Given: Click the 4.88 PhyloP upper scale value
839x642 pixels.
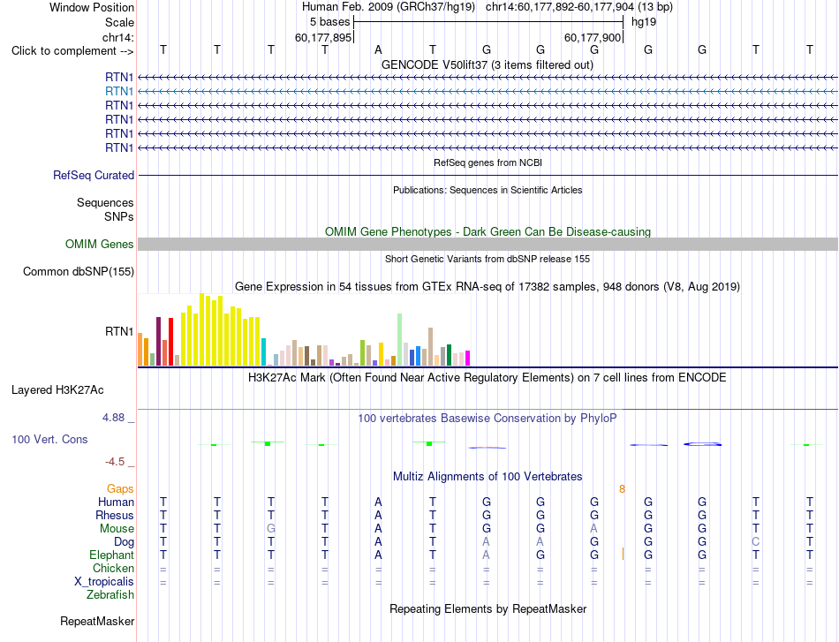Looking at the screenshot, I should [113, 418].
